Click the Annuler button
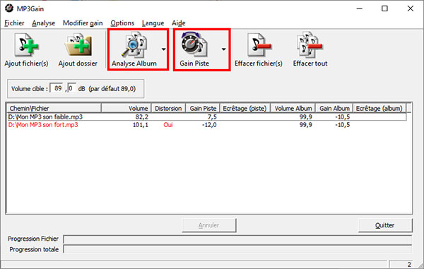Viewport: 424px width, 269px height. coord(209,225)
